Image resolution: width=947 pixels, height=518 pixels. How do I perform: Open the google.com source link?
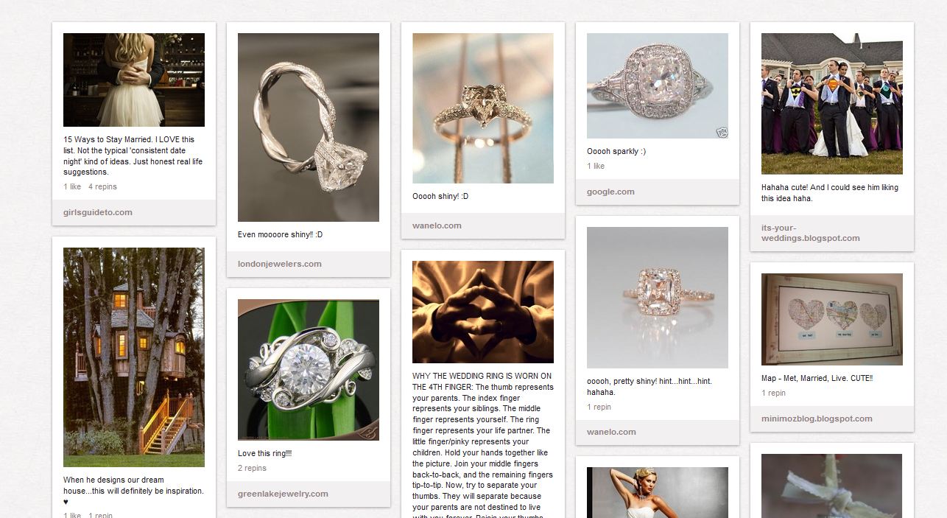[610, 192]
